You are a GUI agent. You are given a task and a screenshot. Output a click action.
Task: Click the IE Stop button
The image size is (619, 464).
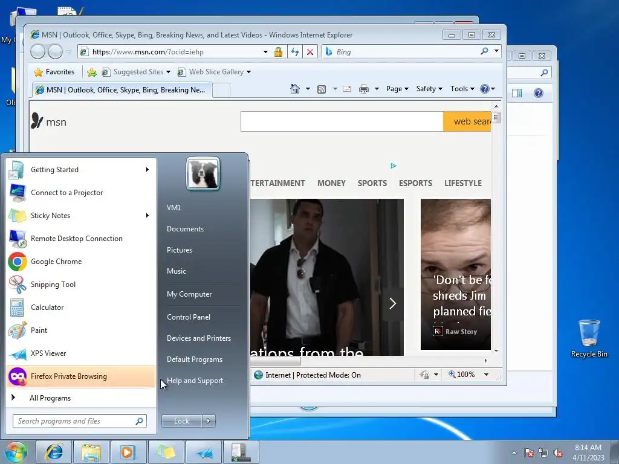click(x=310, y=52)
